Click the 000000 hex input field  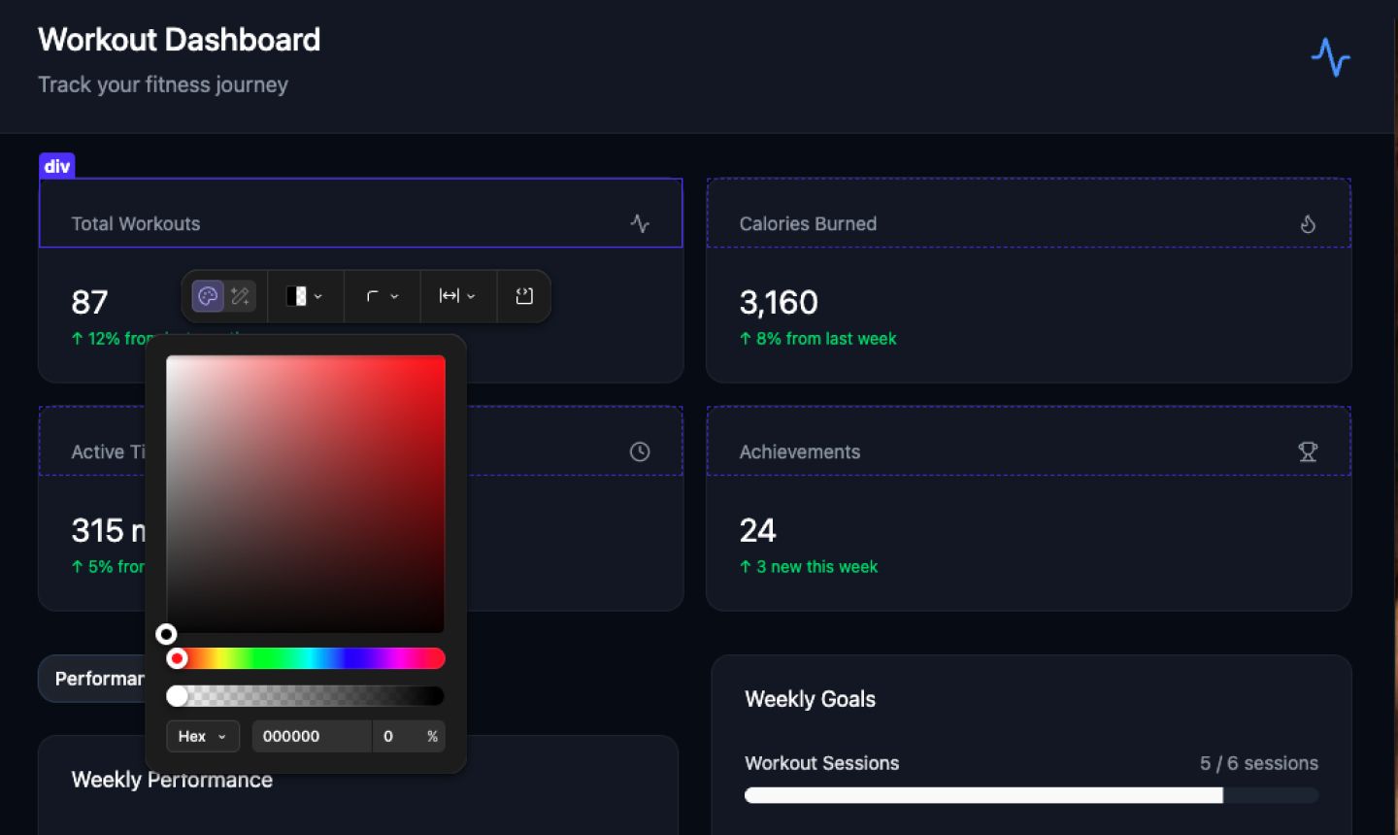(311, 736)
